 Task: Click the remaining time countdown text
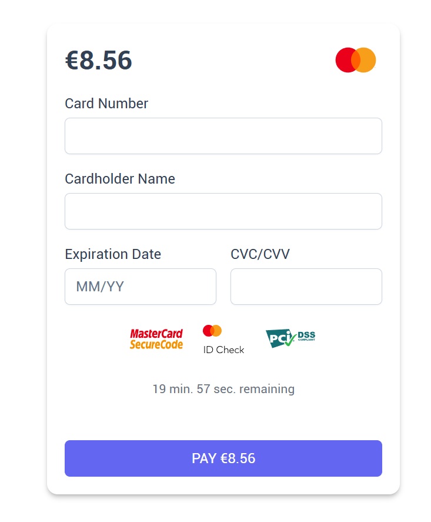pos(223,389)
